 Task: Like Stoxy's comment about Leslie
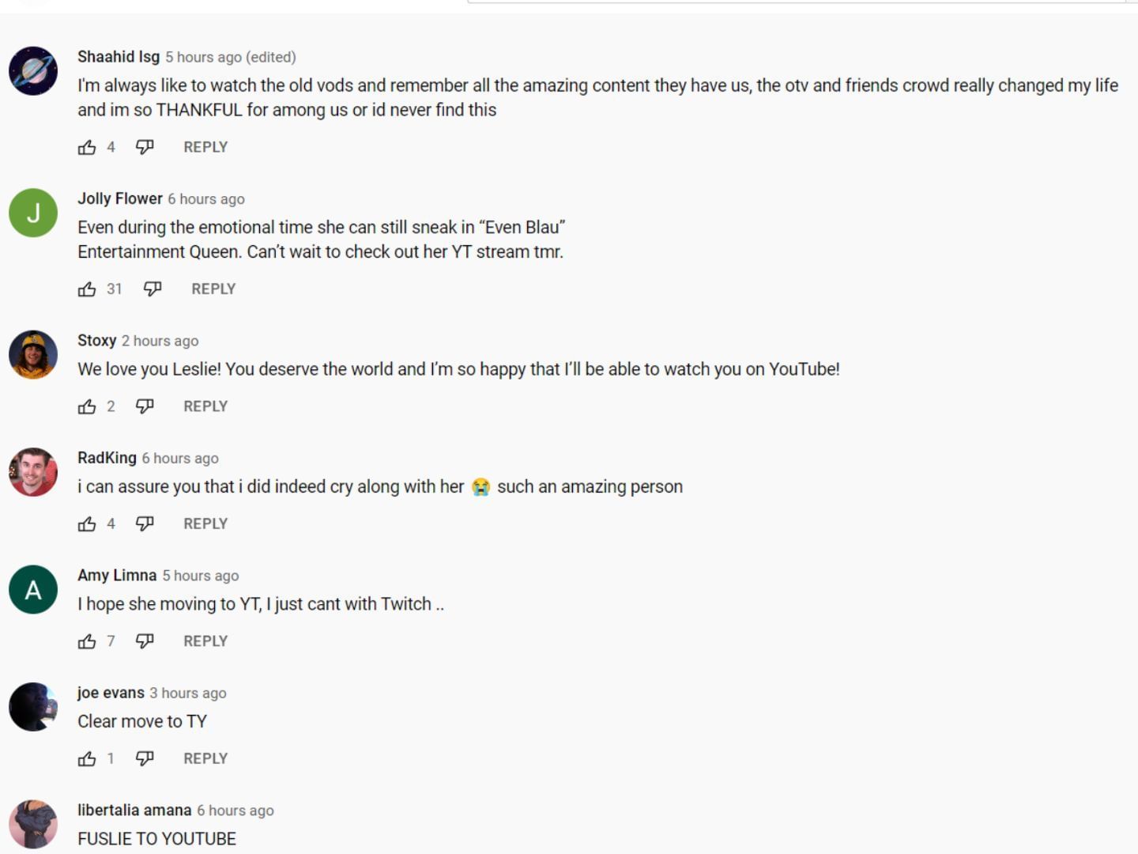(x=87, y=406)
